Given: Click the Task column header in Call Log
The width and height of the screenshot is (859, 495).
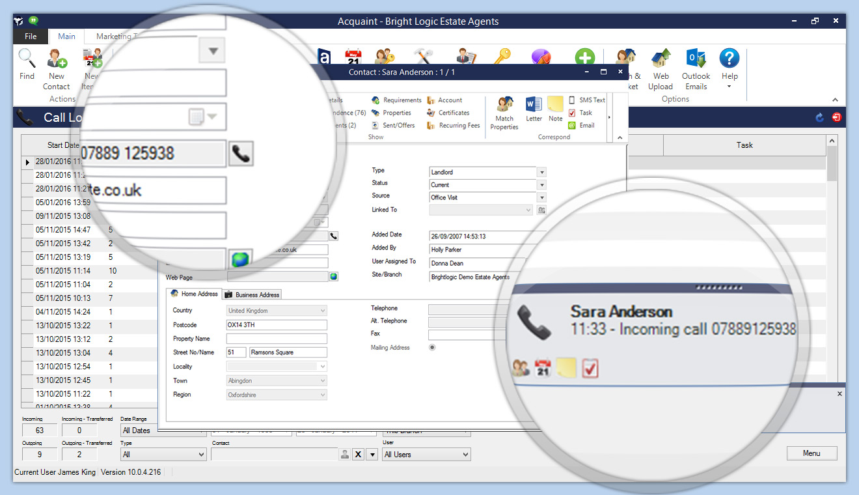Looking at the screenshot, I should pyautogui.click(x=744, y=145).
